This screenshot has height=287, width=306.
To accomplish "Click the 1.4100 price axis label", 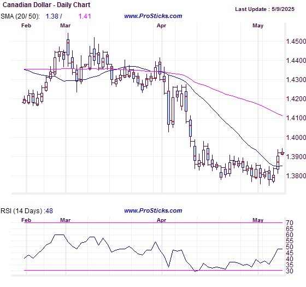I will click(x=296, y=118).
